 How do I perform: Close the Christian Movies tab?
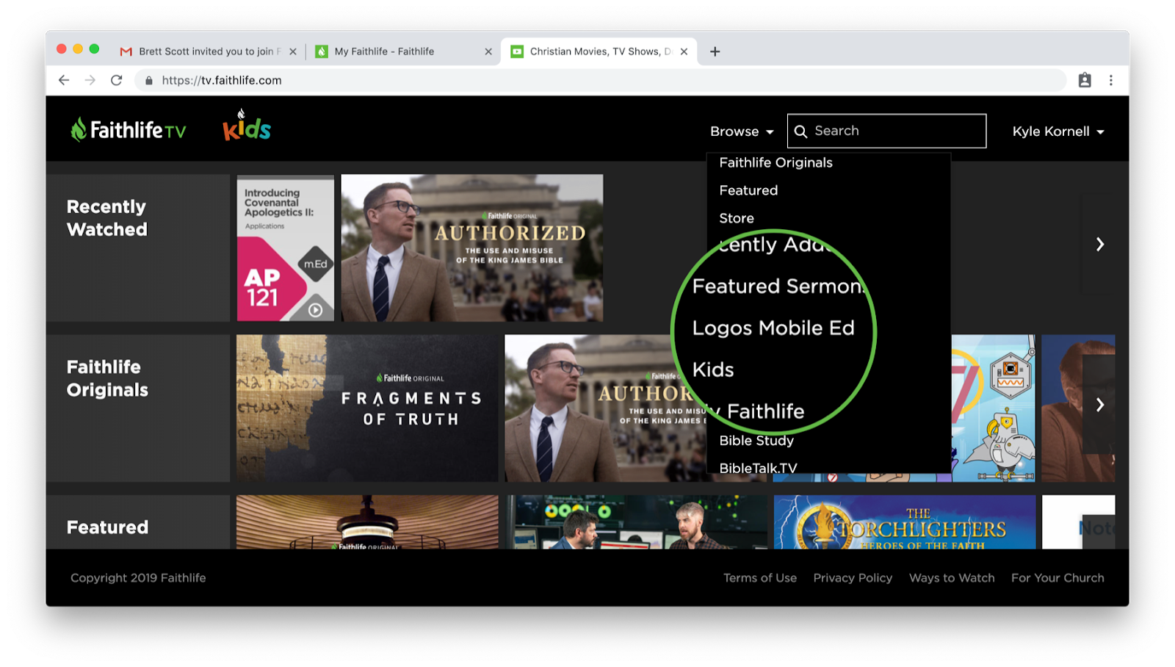tap(684, 51)
